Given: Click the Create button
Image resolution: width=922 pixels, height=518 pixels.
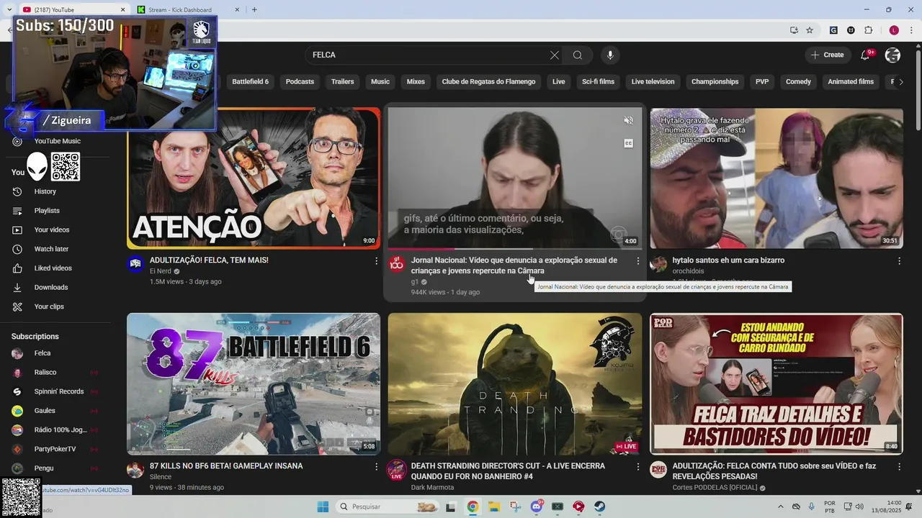Looking at the screenshot, I should click(827, 55).
